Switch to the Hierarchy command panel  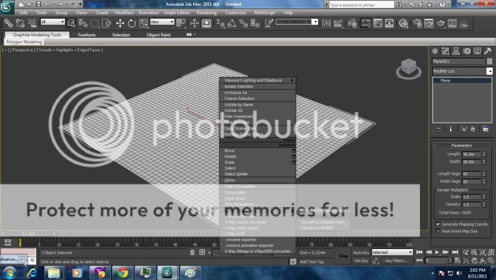(456, 51)
